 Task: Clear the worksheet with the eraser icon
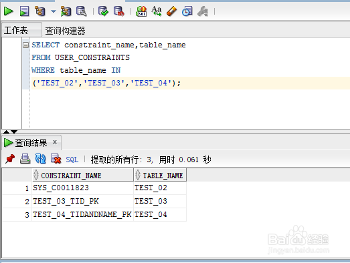coord(172,11)
